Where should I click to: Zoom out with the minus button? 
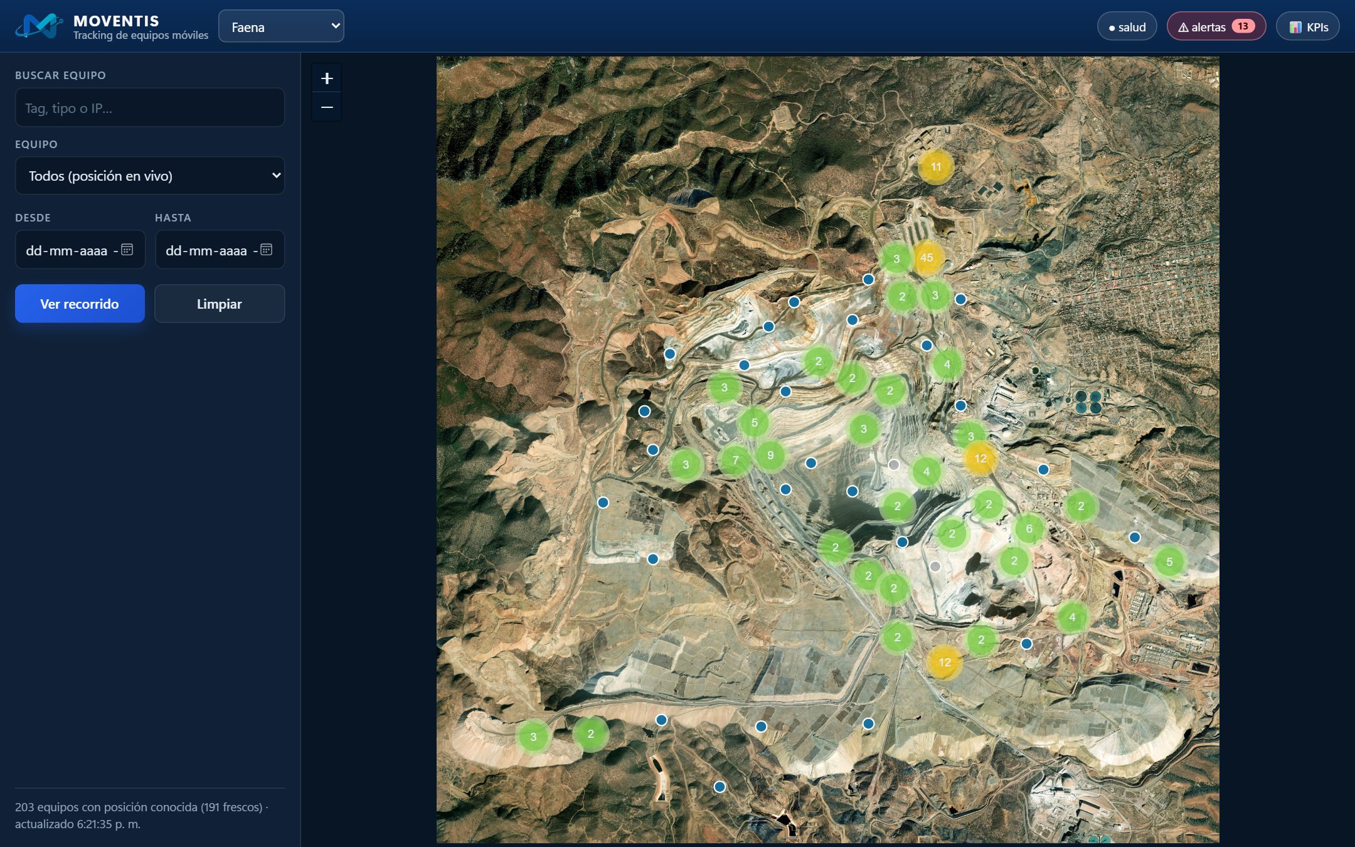pyautogui.click(x=327, y=107)
